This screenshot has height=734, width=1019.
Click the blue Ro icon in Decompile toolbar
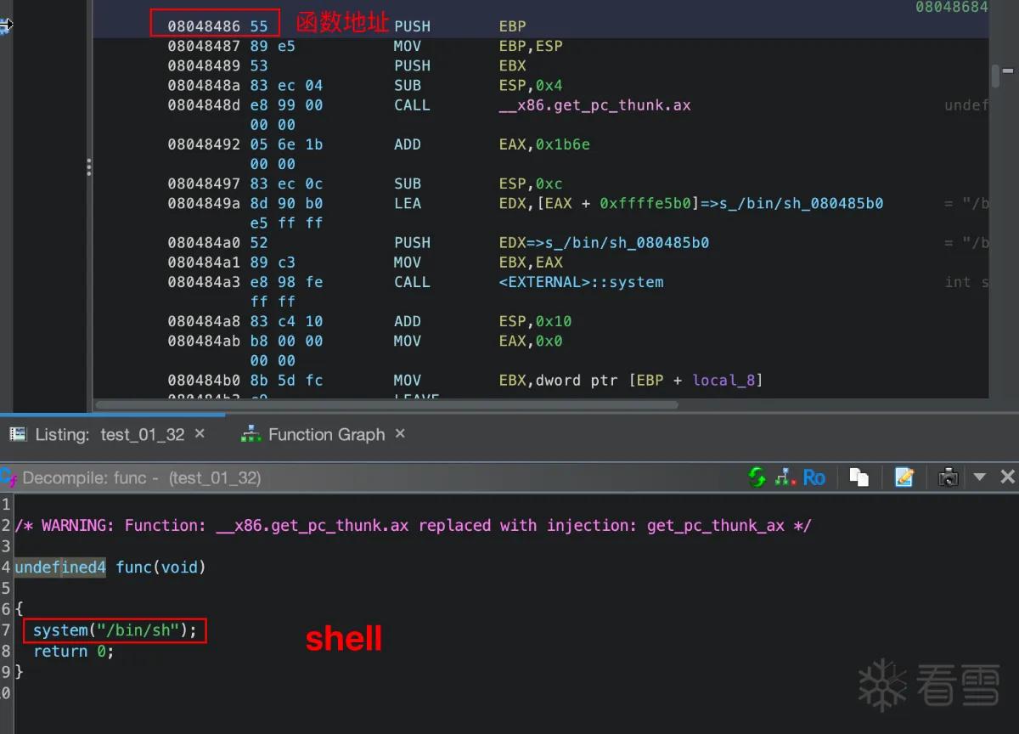[x=814, y=477]
